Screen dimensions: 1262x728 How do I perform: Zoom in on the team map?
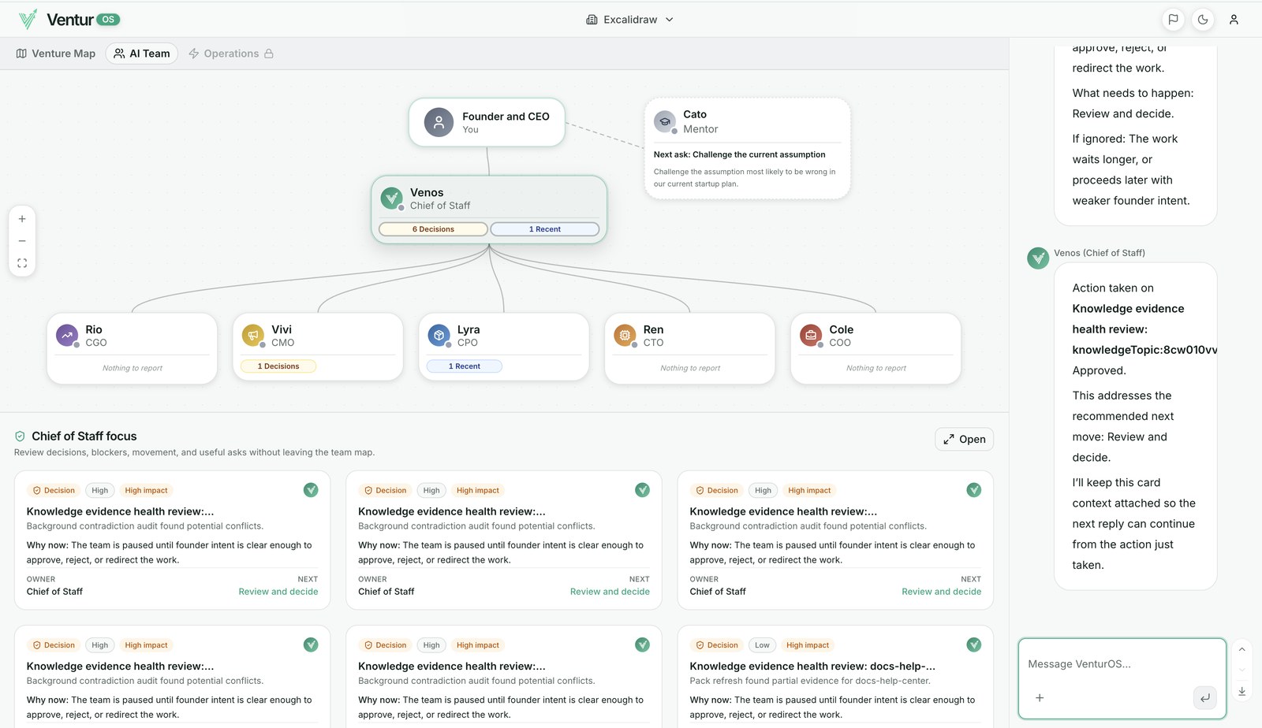[22, 219]
